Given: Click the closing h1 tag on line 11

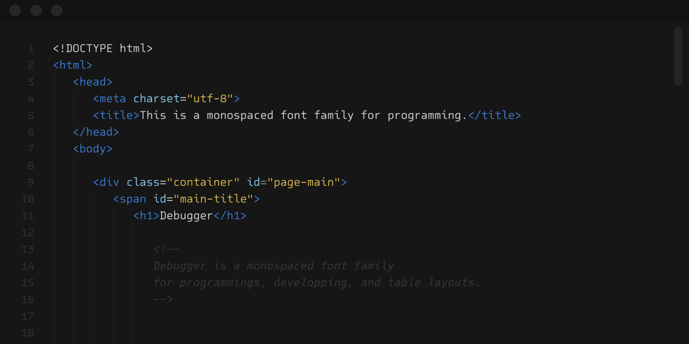Looking at the screenshot, I should [x=230, y=215].
